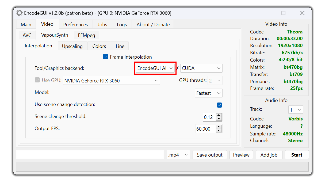Click the 25fps frame rate value

(296, 88)
